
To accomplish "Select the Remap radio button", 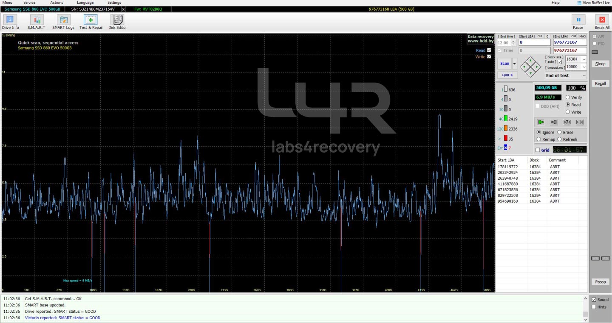I will click(x=539, y=139).
